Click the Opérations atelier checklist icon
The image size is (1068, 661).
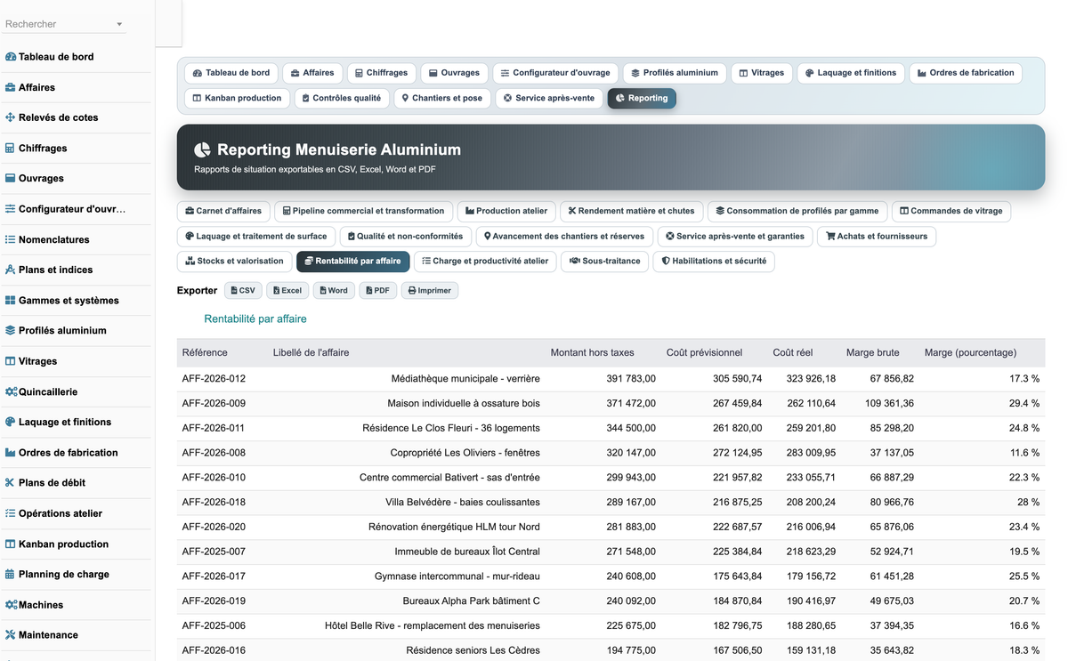(11, 513)
